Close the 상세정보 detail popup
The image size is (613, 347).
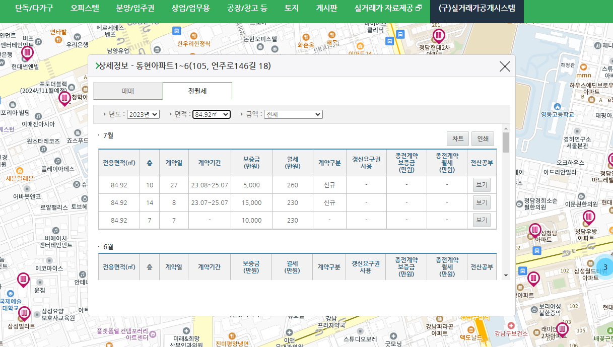pyautogui.click(x=505, y=66)
